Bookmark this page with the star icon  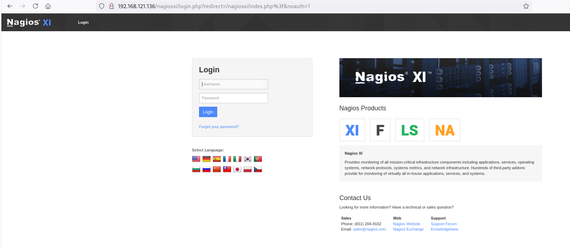tap(526, 6)
